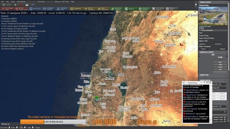Open the Mission Editor

pyautogui.click(x=172, y=9)
